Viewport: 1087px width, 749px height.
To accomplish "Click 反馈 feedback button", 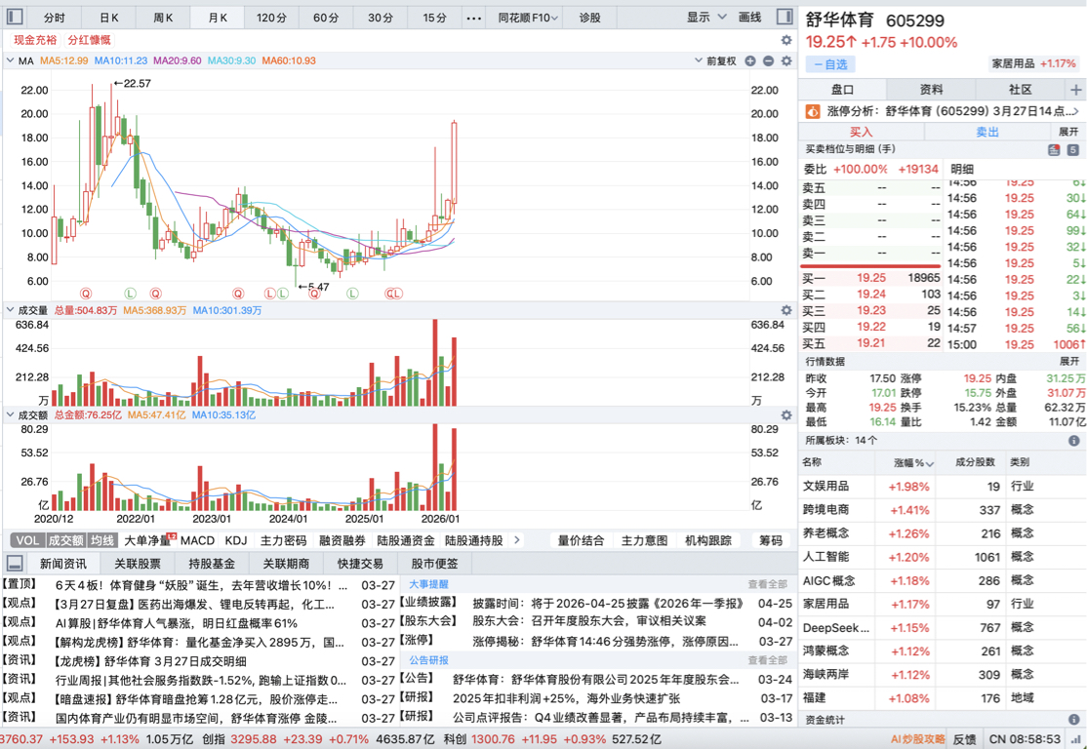I will [964, 739].
